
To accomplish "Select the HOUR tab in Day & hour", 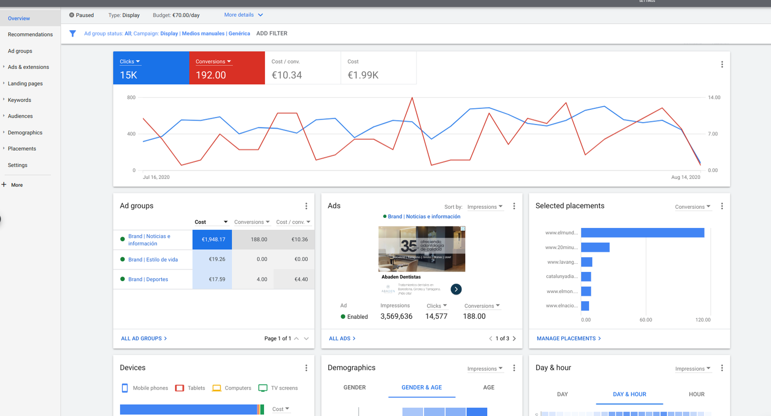I will (x=696, y=394).
